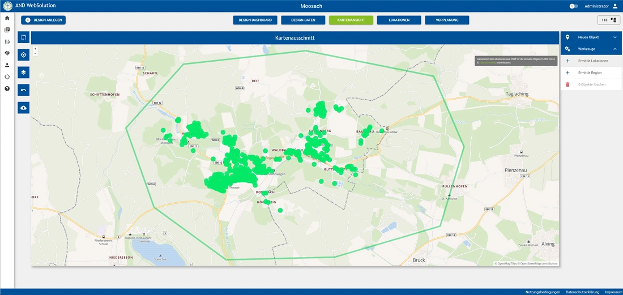This screenshot has width=623, height=295.
Task: Click the plus icon of Ermittle Lokationen
Action: (567, 61)
